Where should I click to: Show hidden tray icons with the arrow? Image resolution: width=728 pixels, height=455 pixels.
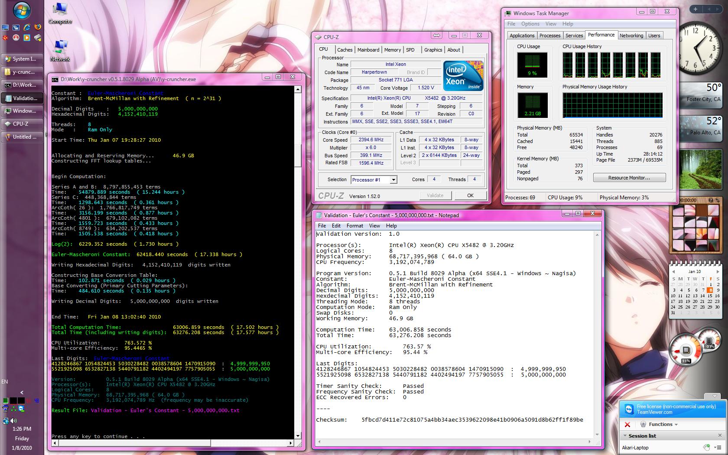tap(22, 393)
